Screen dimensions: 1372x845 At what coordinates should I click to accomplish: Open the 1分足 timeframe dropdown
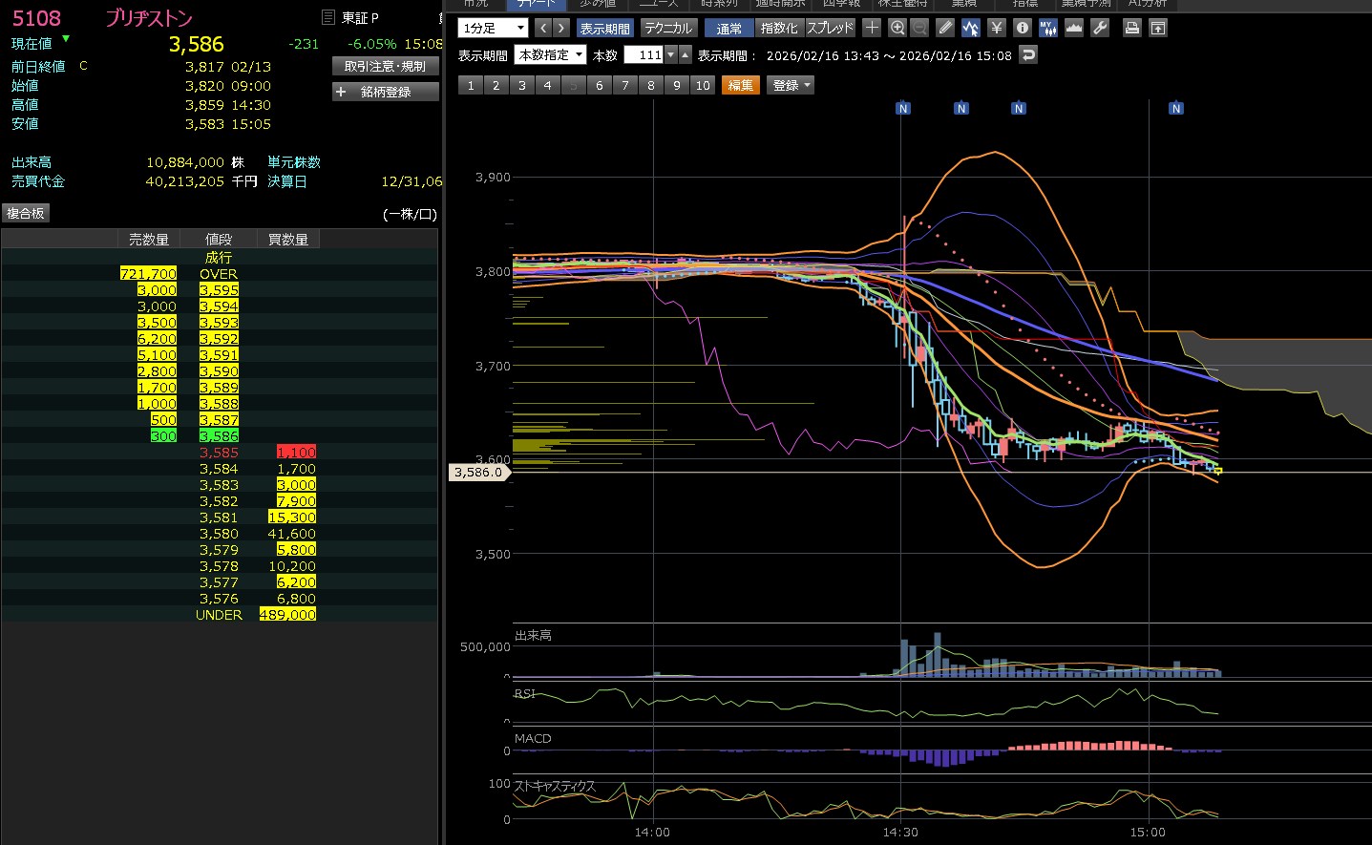click(x=493, y=28)
